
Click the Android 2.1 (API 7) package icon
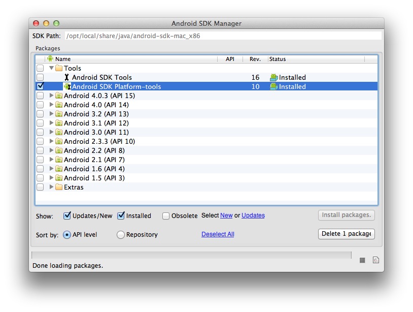59,160
